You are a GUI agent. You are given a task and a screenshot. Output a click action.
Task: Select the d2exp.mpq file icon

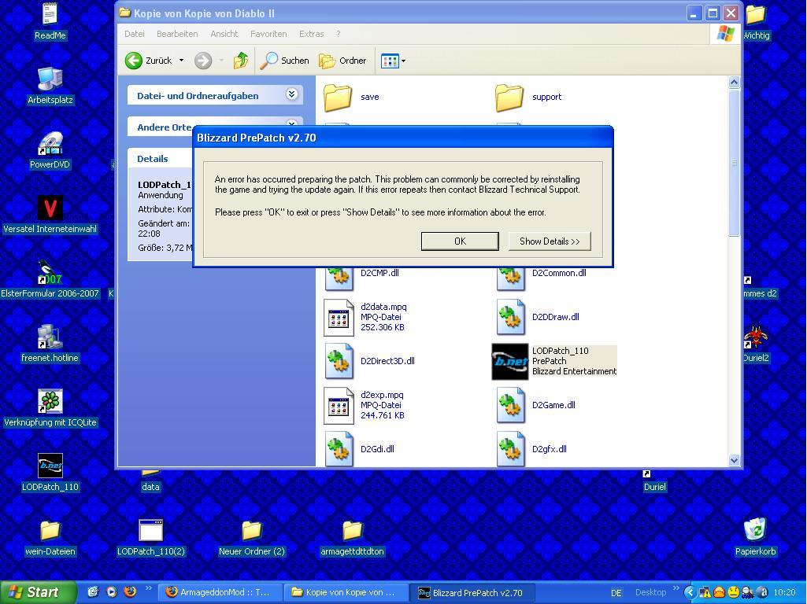click(x=339, y=406)
